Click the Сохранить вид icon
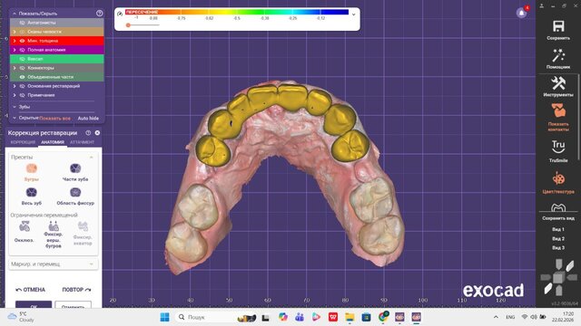The image size is (581, 326). pos(558,207)
